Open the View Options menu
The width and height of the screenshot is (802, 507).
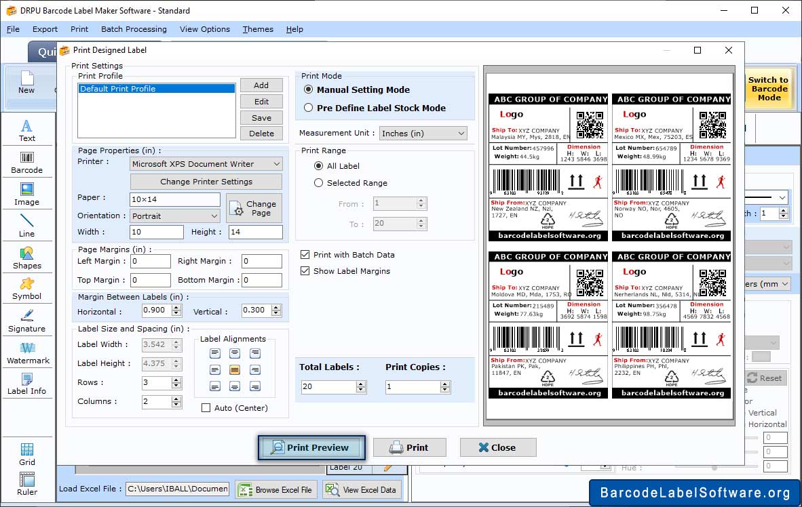pyautogui.click(x=205, y=29)
